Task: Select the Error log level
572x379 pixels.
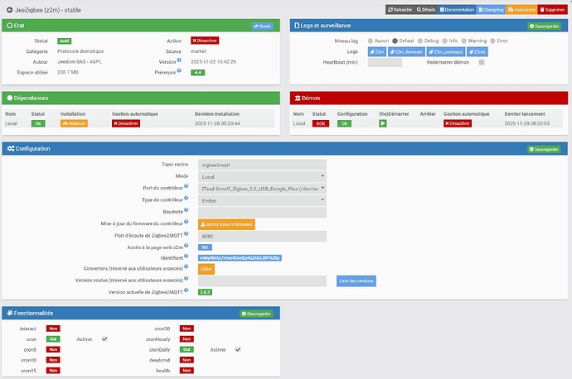Action: (x=493, y=41)
